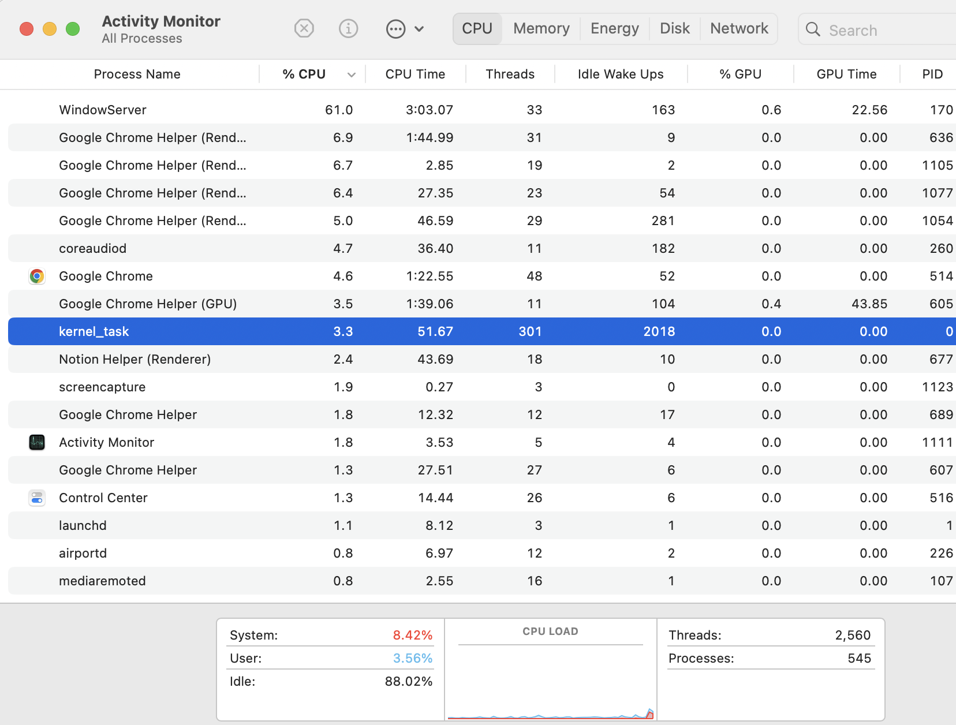Click the Processes total 545
Image resolution: width=956 pixels, height=725 pixels.
click(859, 659)
